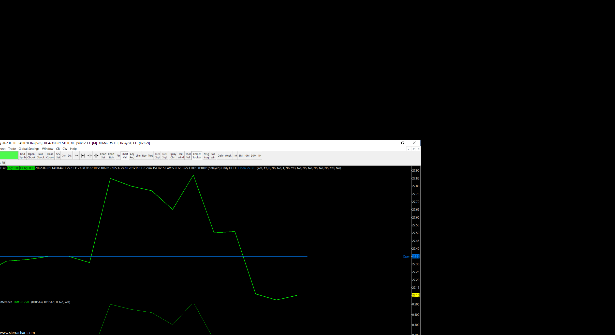Open the Global Settings menu
This screenshot has height=335, width=615.
click(29, 149)
